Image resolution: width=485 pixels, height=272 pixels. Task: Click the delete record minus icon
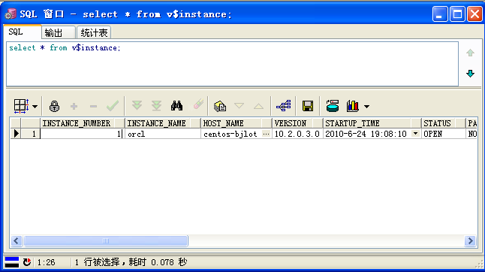click(93, 107)
